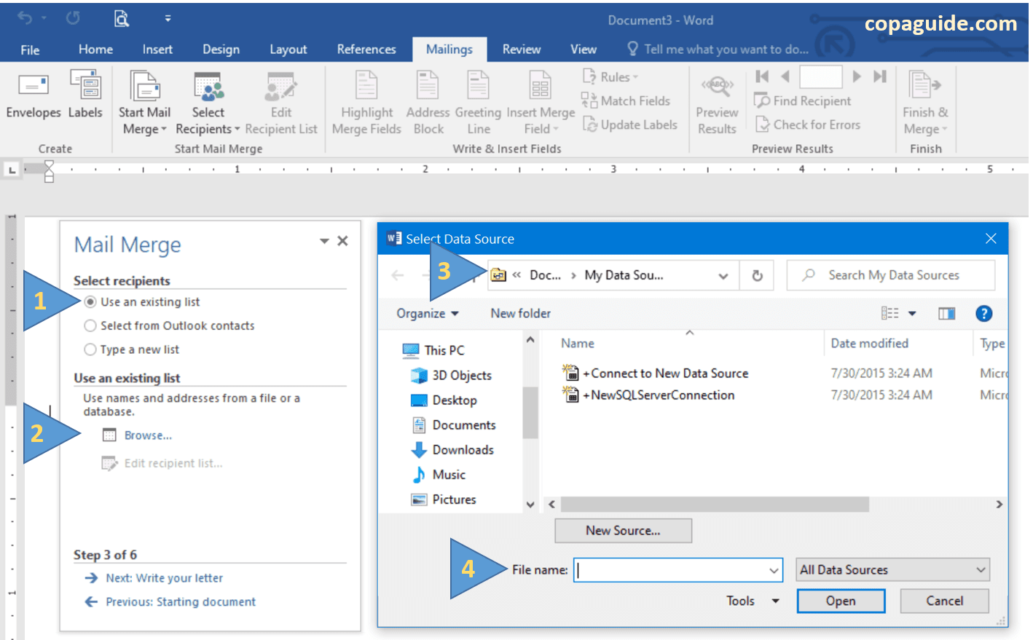
Task: Open the view options dropdown arrow
Action: [912, 313]
